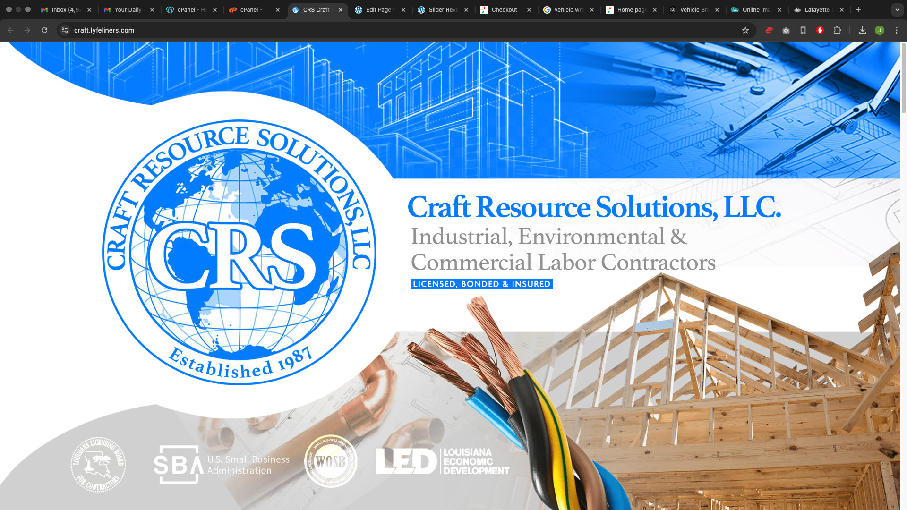This screenshot has height=510, width=907.
Task: Open the Slider Revolution tab
Action: coord(442,10)
